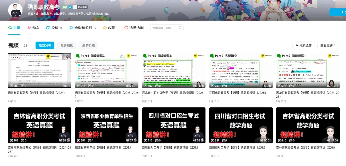The image size is (346, 166).
Task: Click the 搜索视频、动态 search field
Action: point(167,28)
